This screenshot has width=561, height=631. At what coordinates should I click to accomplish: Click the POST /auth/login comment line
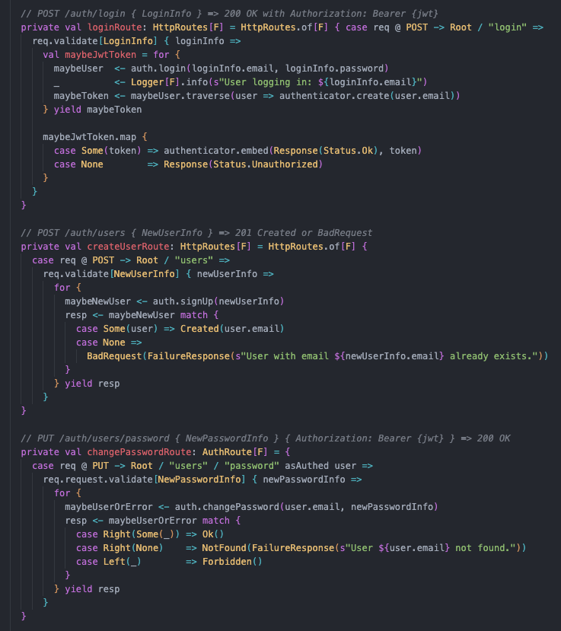229,14
